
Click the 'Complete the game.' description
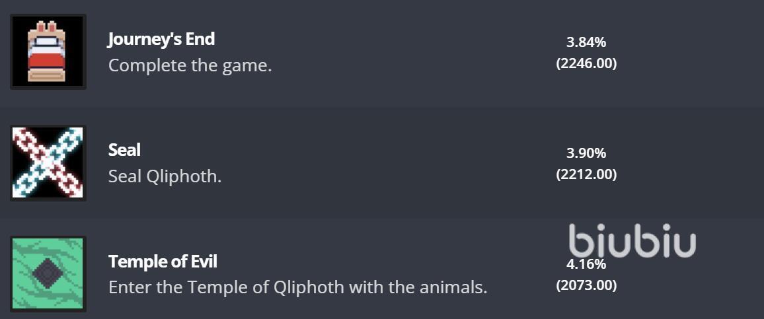pos(190,65)
